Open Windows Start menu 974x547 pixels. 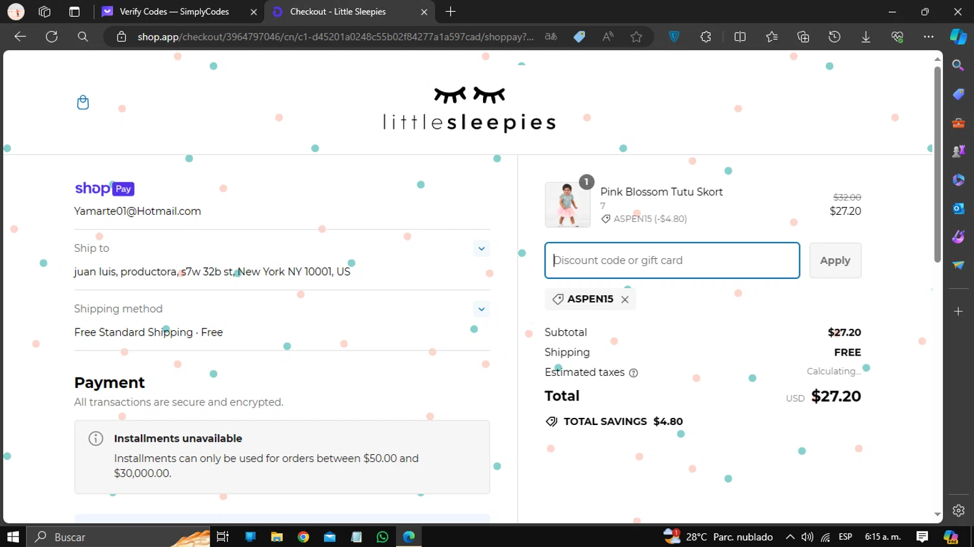13,537
